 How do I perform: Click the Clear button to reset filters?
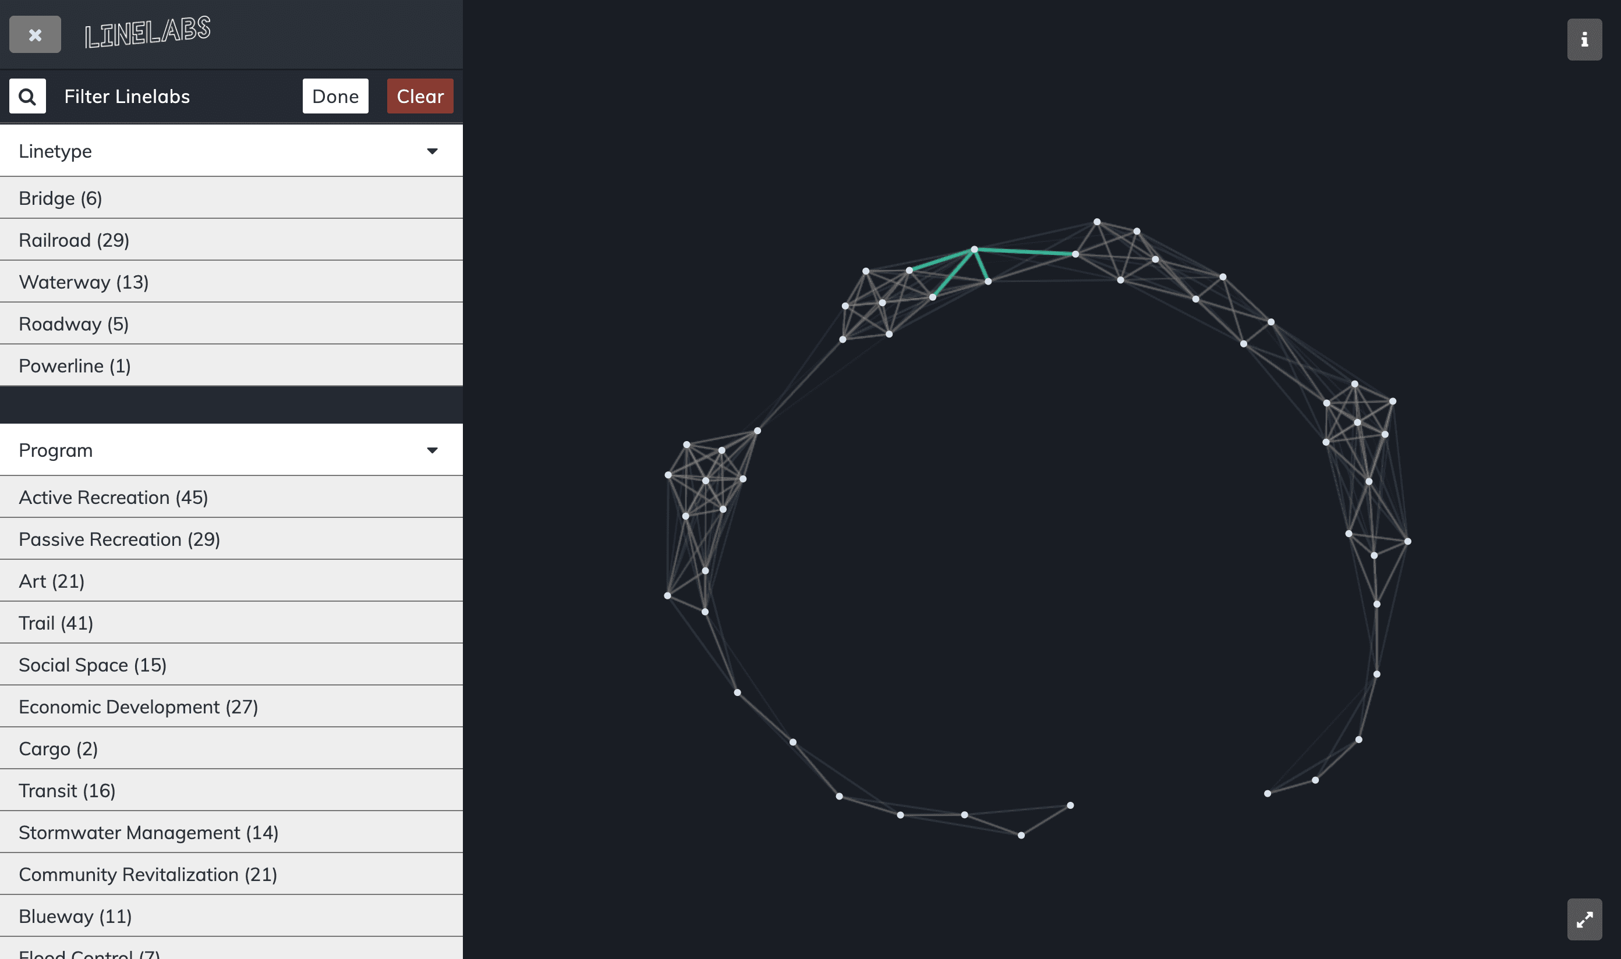click(420, 96)
